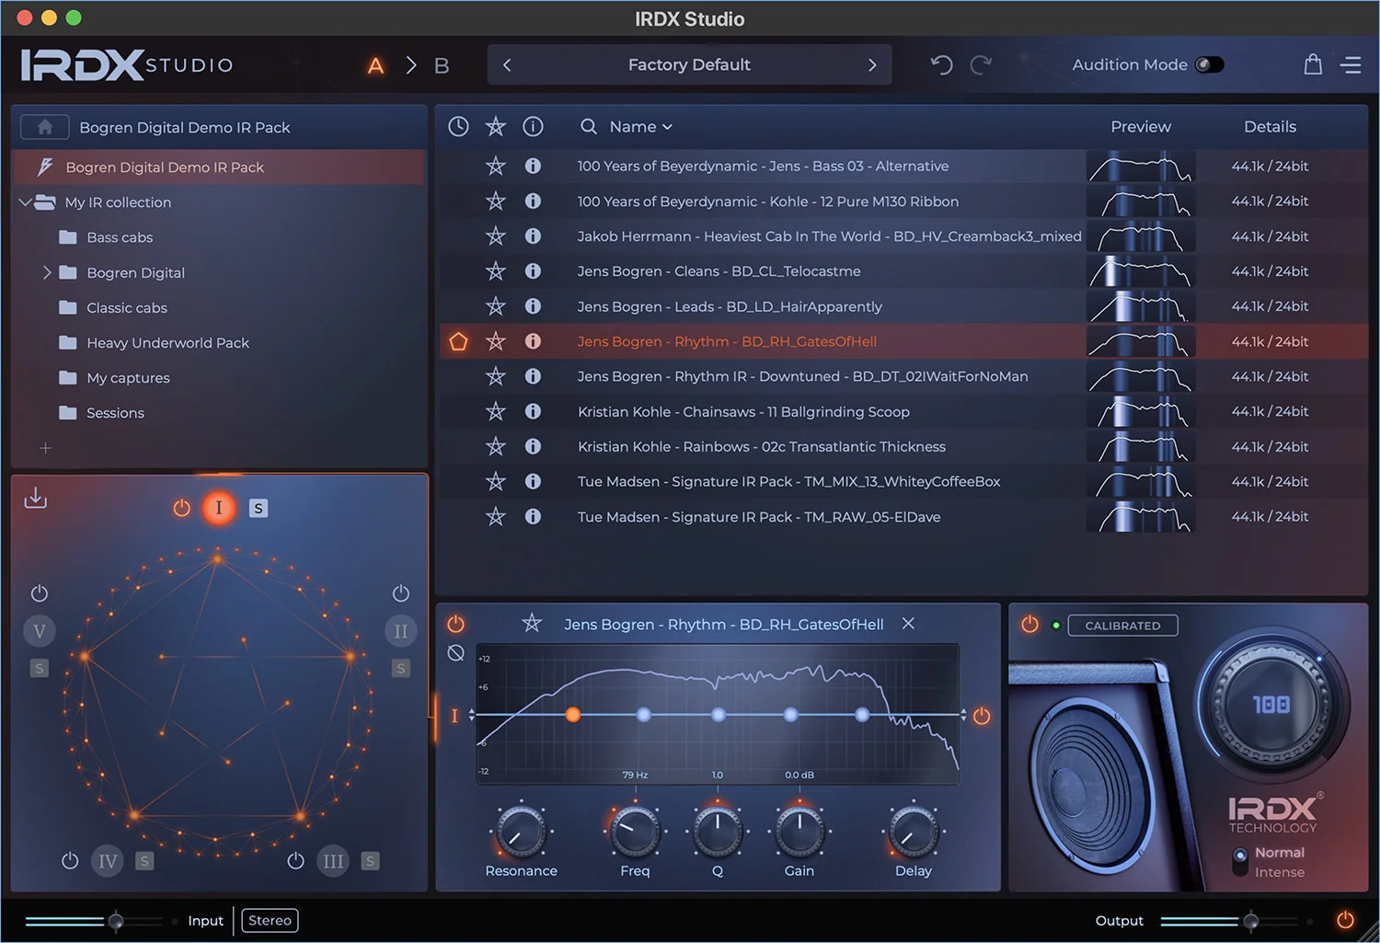Filter favorites with the header star icon
The height and width of the screenshot is (943, 1380).
[496, 127]
